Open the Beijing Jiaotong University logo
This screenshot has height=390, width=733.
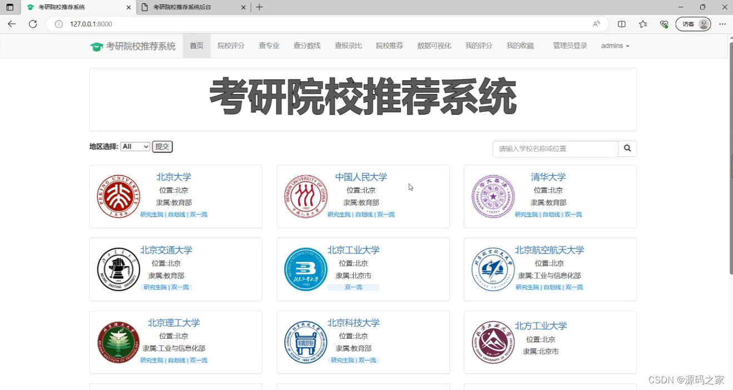[x=118, y=269]
